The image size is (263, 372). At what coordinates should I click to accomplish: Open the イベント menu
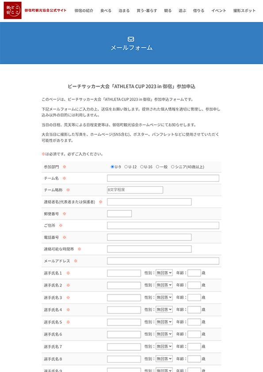(219, 11)
